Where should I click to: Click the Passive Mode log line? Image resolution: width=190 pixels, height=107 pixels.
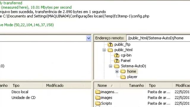(27, 25)
